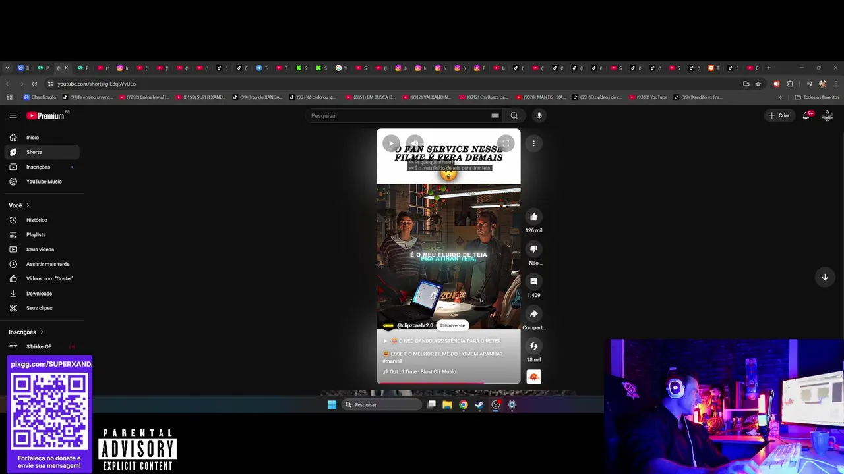Screen dimensions: 844x474
Task: Enter fullscreen on the Short player
Action: (506, 143)
